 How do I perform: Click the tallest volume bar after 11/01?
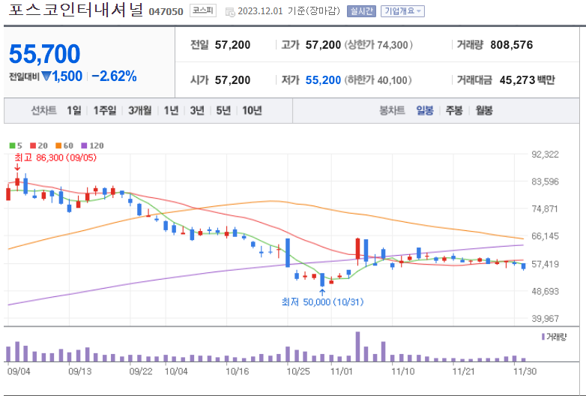point(357,346)
